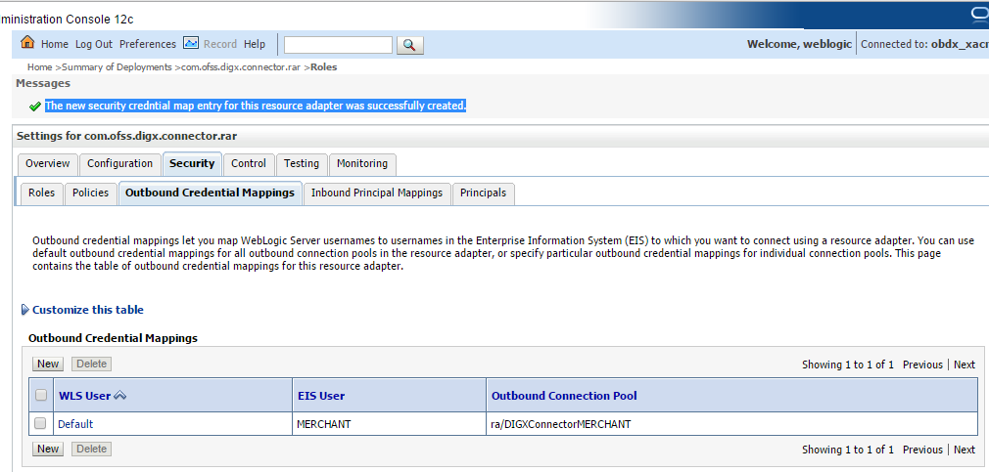This screenshot has width=989, height=472.
Task: Click the WLS User sort arrow icon
Action: click(x=119, y=396)
